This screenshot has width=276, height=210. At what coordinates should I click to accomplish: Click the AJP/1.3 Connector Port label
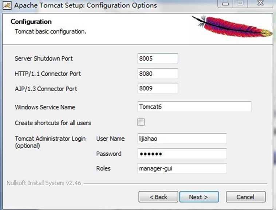46,89
